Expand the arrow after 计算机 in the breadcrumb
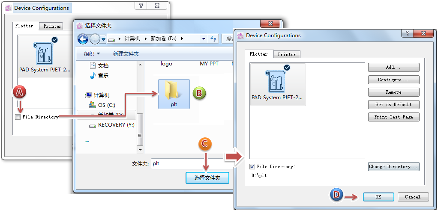The height and width of the screenshot is (213, 438). click(145, 38)
